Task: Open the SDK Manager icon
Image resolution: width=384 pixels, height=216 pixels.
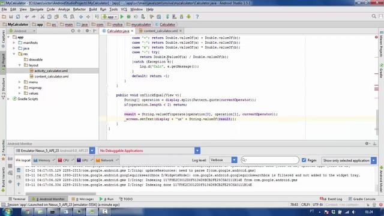Action: (x=181, y=17)
